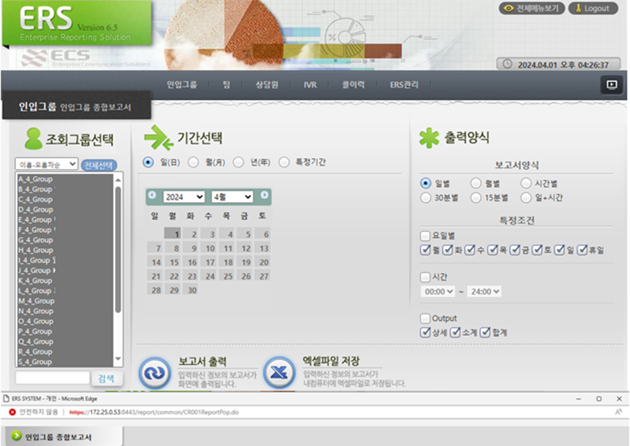Open the 이름-오름차순 sort dropdown
This screenshot has width=630, height=446.
[x=46, y=164]
